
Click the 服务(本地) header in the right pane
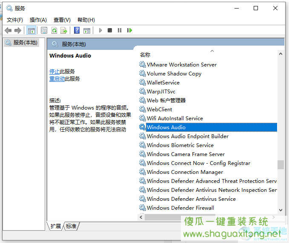point(74,44)
